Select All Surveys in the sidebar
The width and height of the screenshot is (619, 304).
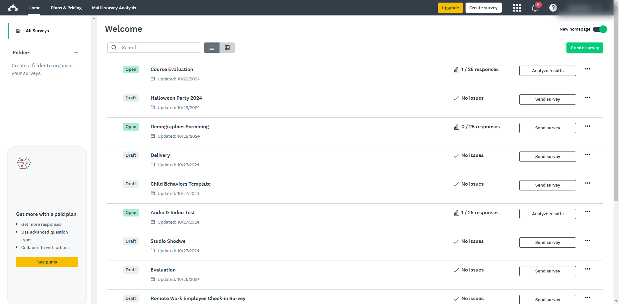[x=37, y=31]
